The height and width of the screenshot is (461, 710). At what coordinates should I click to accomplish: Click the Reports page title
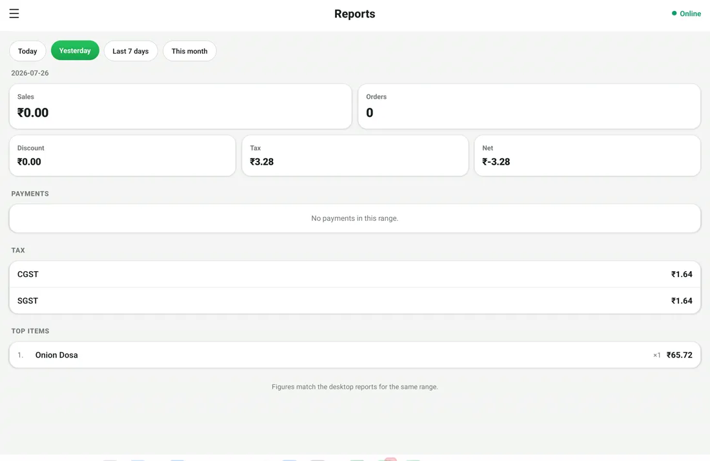[x=354, y=14]
